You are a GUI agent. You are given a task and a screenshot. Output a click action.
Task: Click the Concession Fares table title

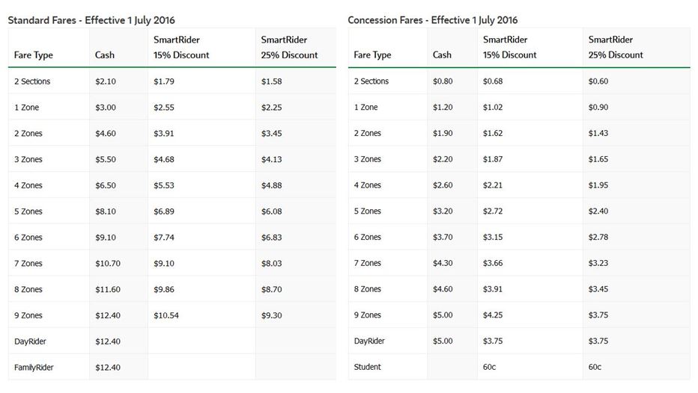[432, 20]
